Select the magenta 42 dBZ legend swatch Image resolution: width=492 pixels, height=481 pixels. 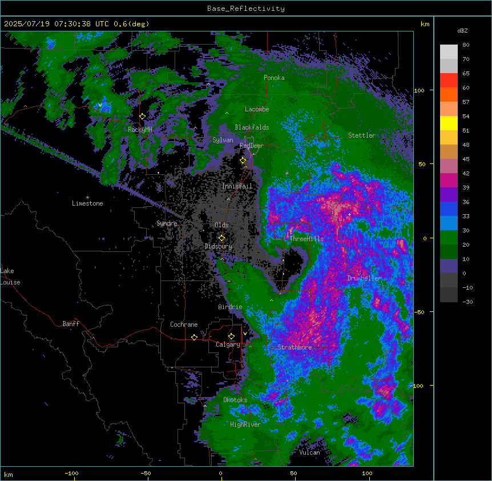coord(449,180)
